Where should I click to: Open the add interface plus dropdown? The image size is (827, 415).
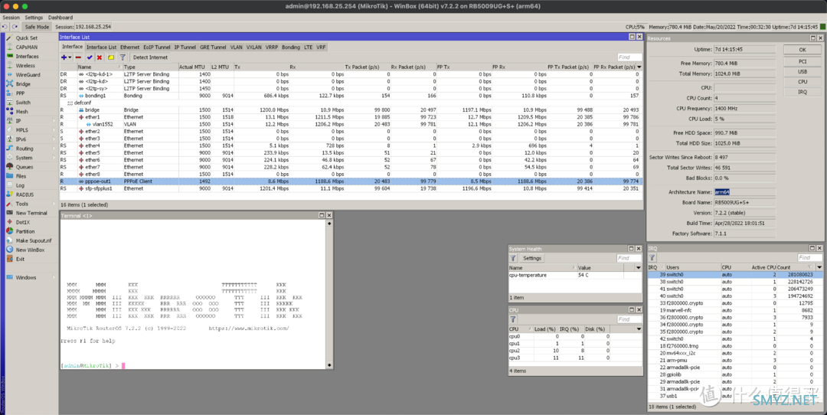click(x=66, y=57)
